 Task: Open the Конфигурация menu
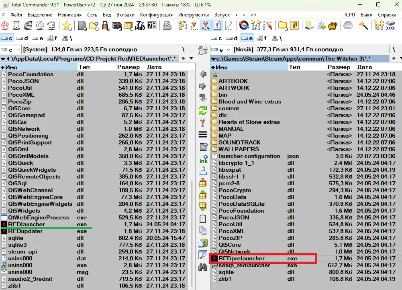point(156,15)
